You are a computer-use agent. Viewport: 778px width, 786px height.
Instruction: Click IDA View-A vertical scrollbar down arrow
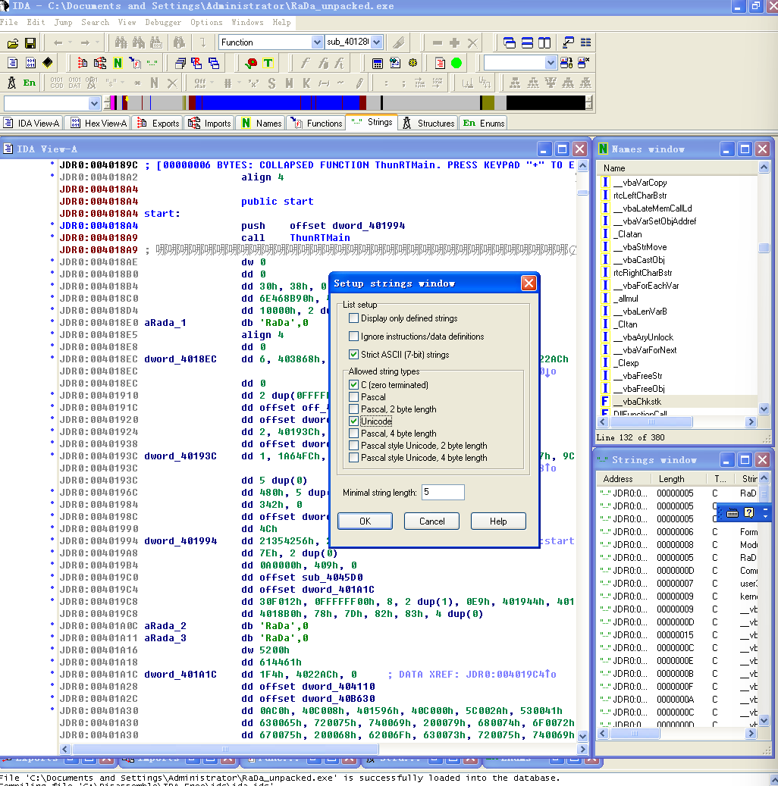[582, 736]
